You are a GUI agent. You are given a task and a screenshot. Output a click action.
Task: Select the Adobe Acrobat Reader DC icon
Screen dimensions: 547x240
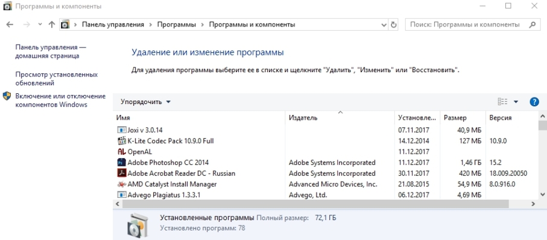pyautogui.click(x=121, y=173)
